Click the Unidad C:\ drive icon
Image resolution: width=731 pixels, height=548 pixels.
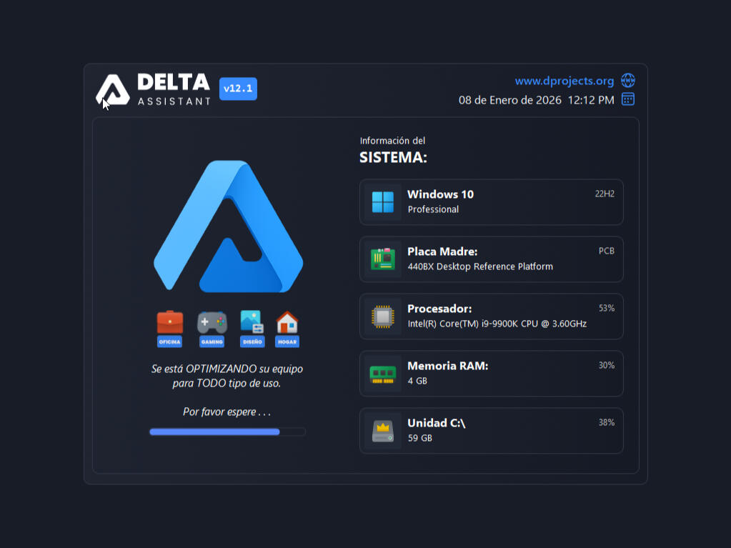(383, 431)
